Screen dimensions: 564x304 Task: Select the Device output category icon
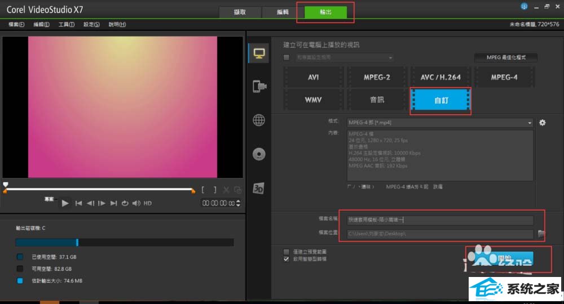[259, 86]
